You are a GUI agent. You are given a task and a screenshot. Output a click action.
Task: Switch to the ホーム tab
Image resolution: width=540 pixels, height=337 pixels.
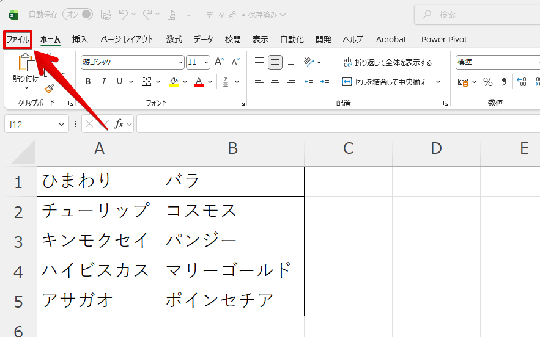(50, 40)
